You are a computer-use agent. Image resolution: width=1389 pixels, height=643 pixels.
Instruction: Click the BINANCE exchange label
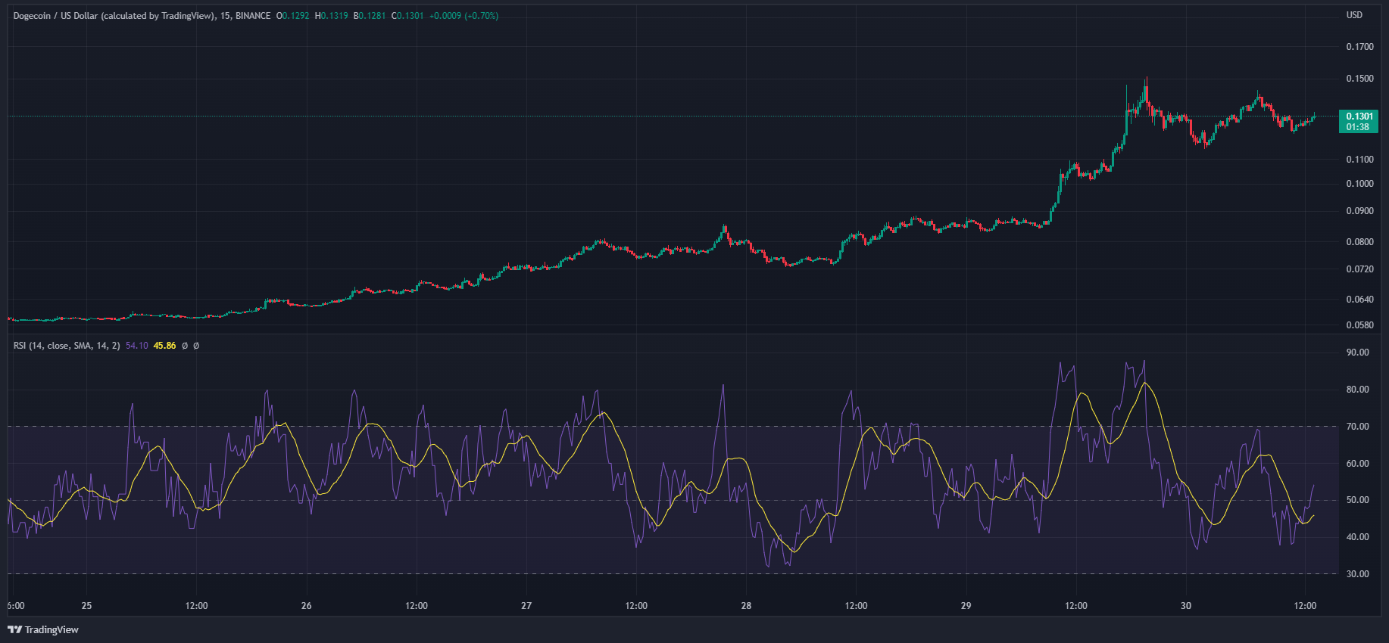click(x=253, y=16)
